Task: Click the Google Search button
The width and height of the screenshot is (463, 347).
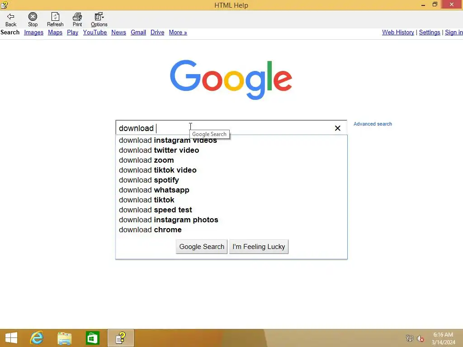Action: coord(202,247)
